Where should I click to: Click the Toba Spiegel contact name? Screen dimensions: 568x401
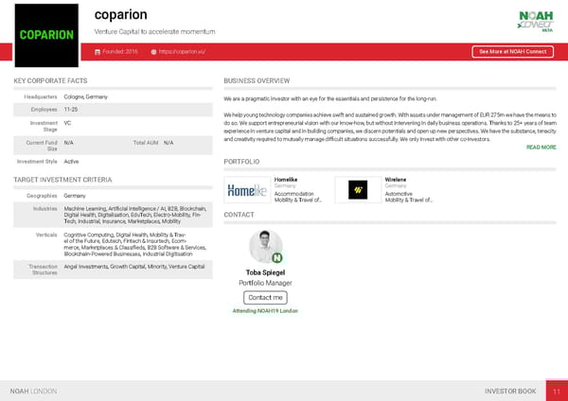tap(265, 272)
